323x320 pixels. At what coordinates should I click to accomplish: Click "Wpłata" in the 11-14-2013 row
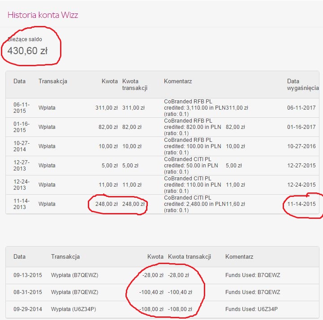(47, 204)
